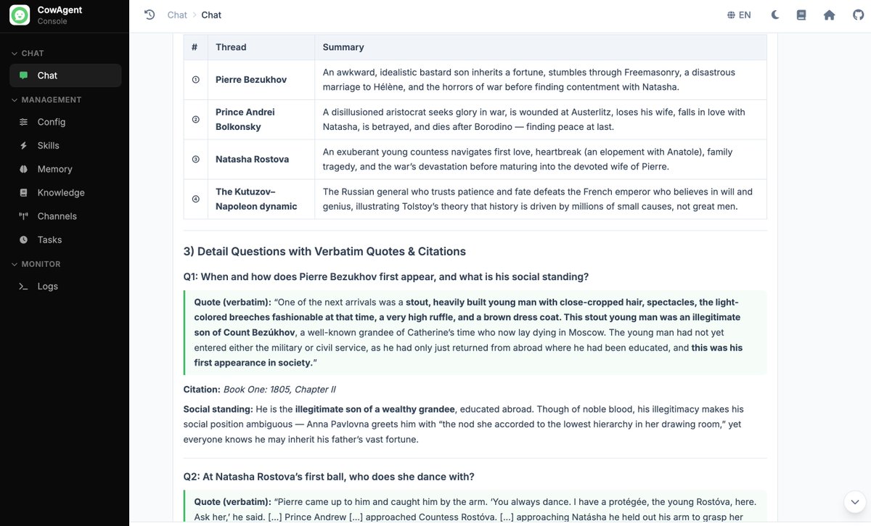Click citation Book One: 1805, Chapter II
Viewport: 871px width, 526px height.
279,390
